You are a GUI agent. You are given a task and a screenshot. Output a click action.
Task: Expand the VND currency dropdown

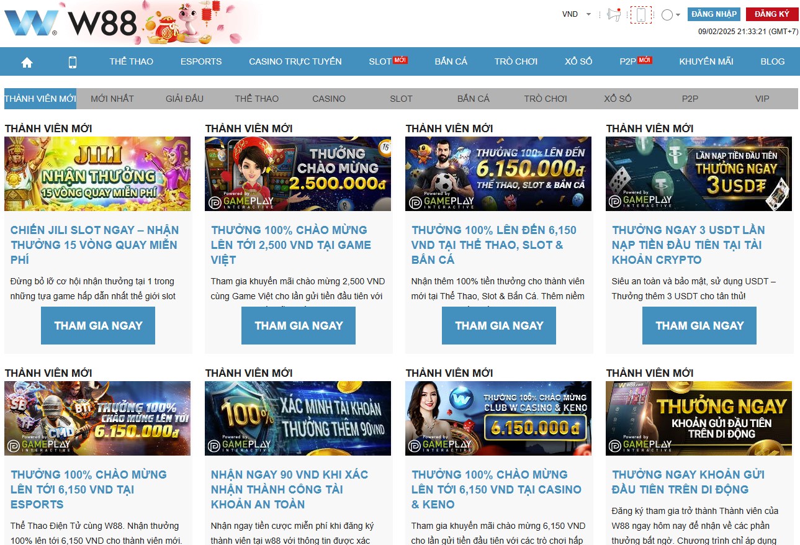[576, 14]
